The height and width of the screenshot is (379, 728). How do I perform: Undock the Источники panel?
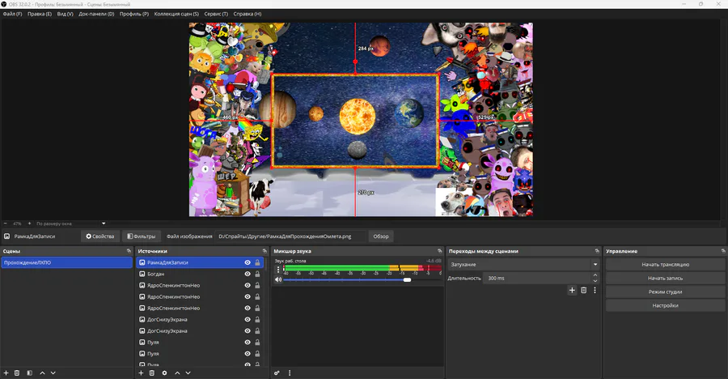[265, 251]
